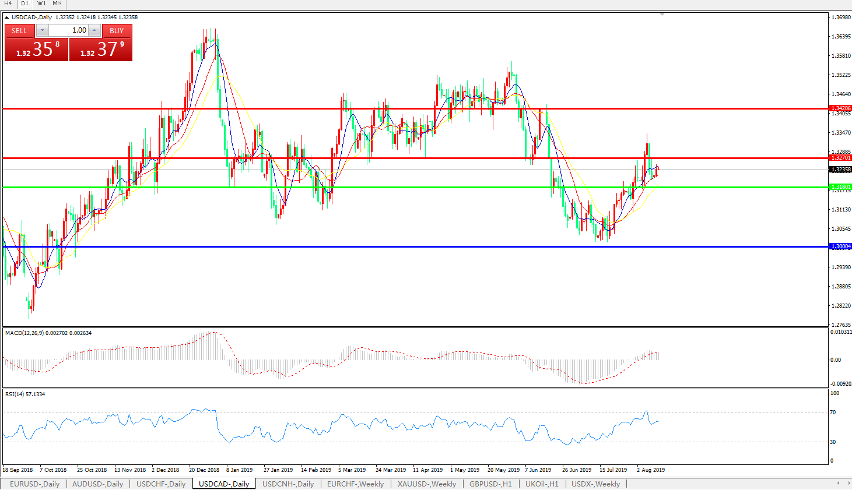
Task: Click the lot size field showing 1.00
Action: 68,30
